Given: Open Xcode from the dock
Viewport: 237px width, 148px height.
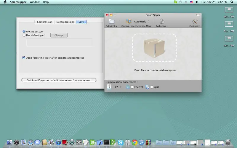Looking at the screenshot, I should coord(100,142).
